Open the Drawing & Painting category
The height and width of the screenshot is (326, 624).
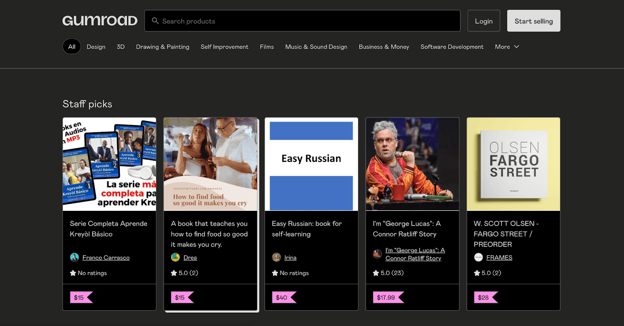point(163,47)
